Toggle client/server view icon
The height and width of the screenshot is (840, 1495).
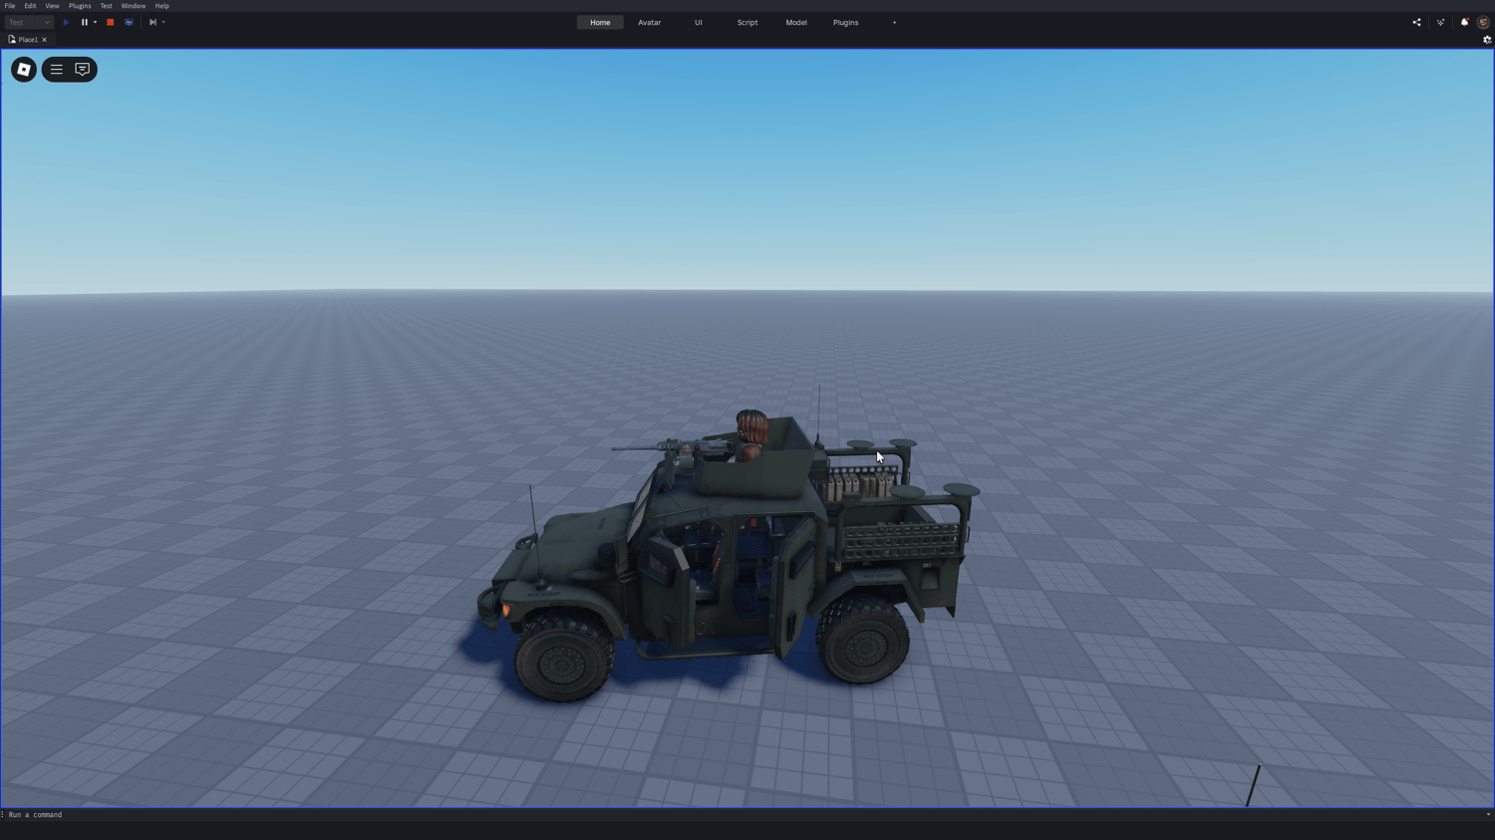pyautogui.click(x=129, y=22)
